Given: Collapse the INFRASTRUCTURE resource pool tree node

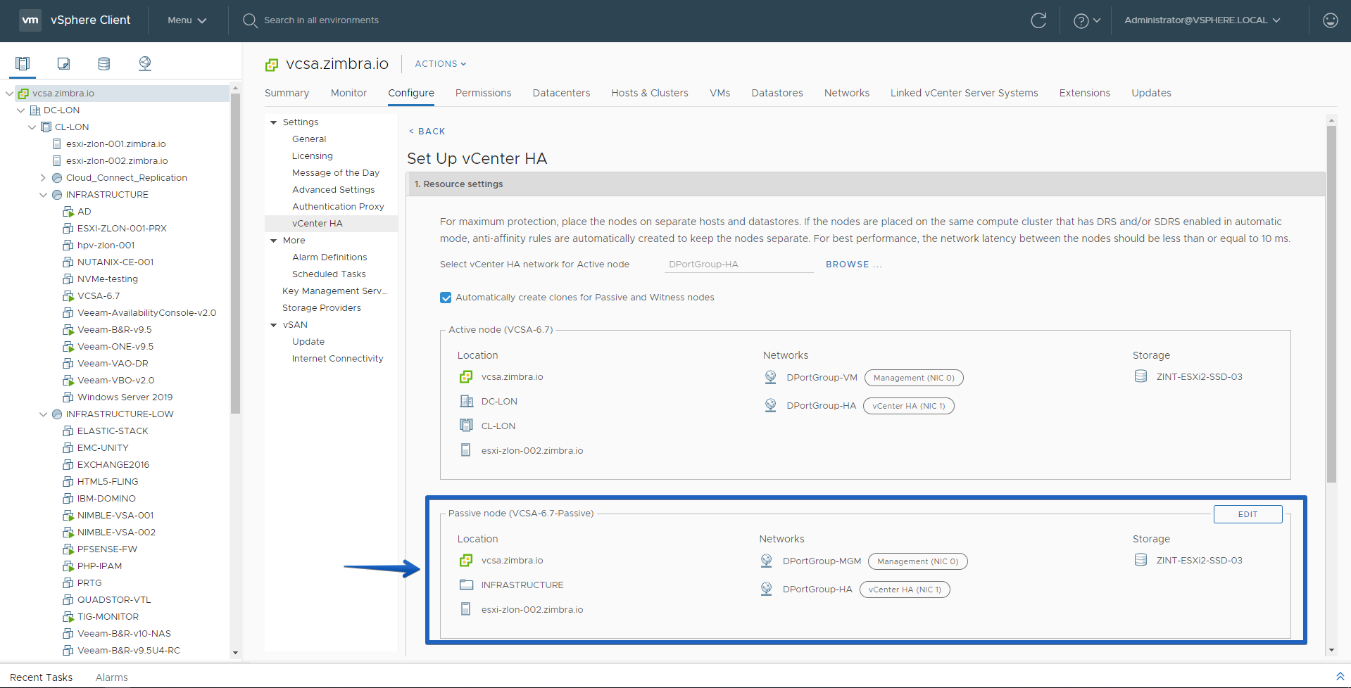Looking at the screenshot, I should [x=44, y=195].
